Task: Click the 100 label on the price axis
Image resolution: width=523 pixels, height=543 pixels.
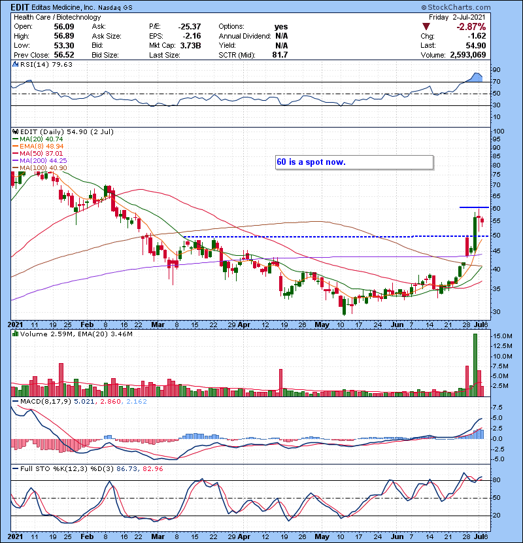Action: click(x=499, y=131)
